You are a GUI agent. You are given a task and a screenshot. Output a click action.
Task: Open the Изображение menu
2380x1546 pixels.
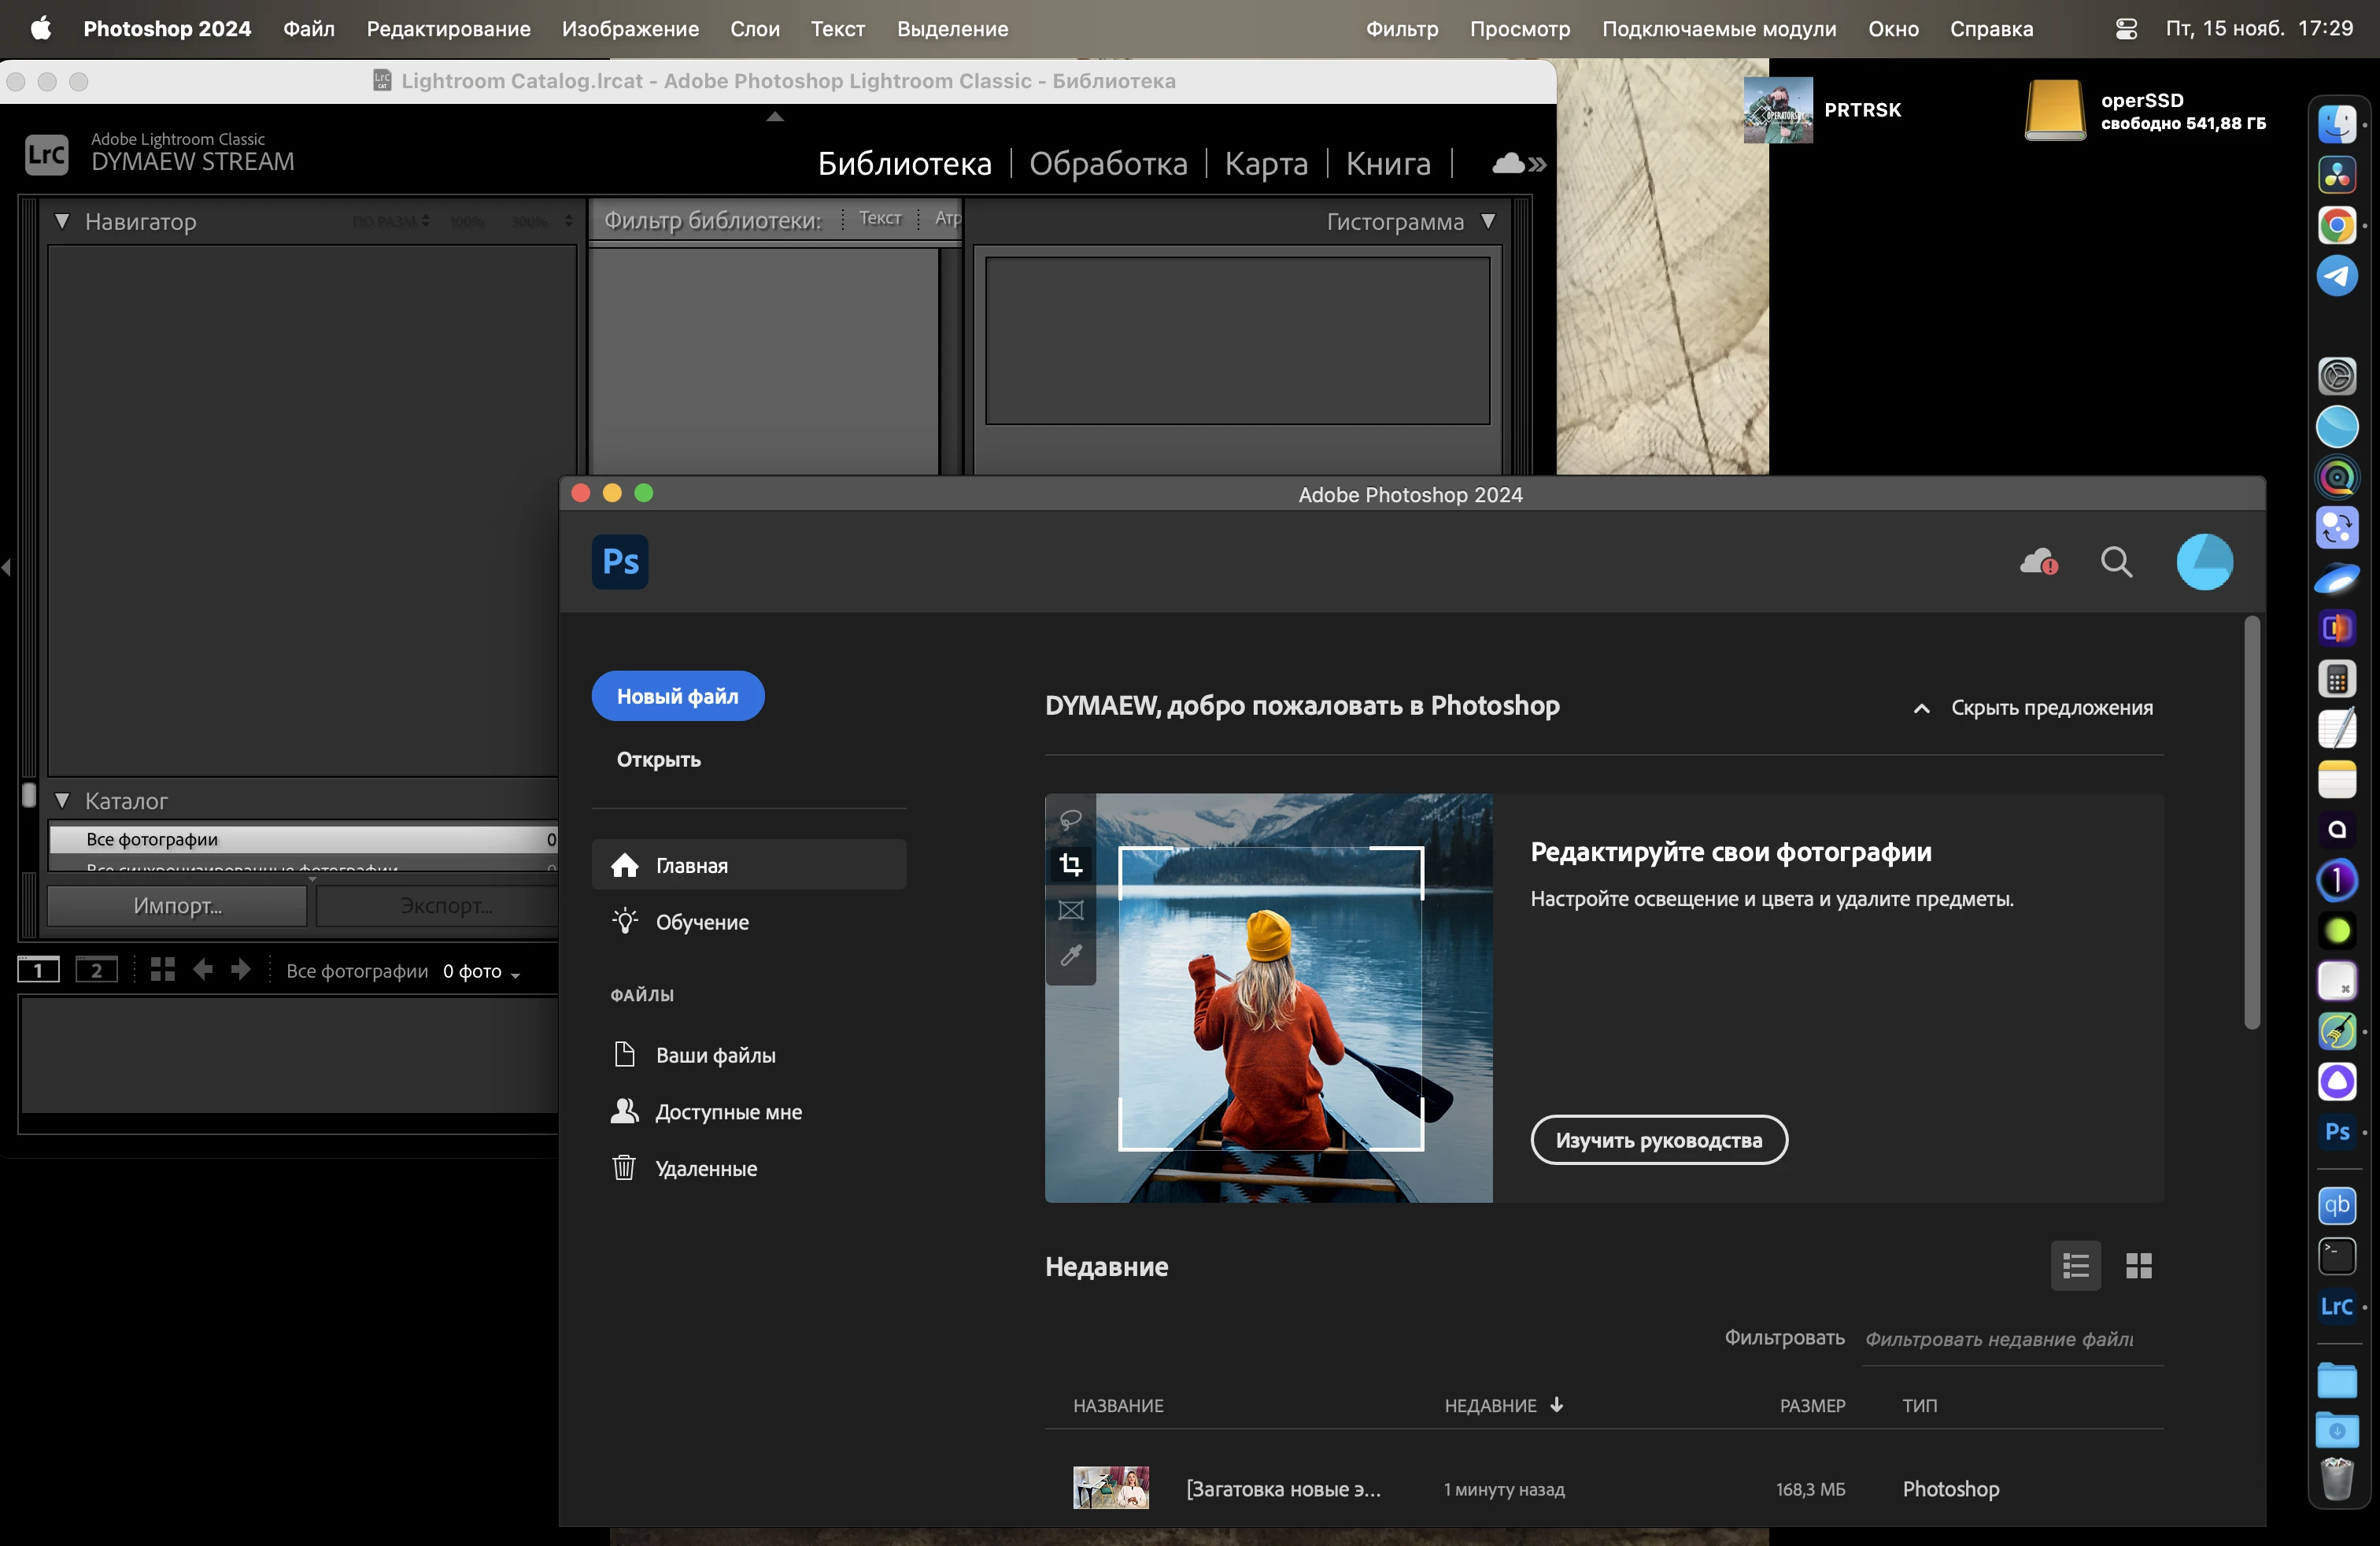coord(630,29)
